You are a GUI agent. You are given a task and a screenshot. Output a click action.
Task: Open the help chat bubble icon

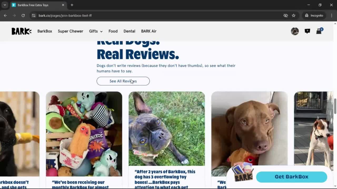[x=307, y=31]
